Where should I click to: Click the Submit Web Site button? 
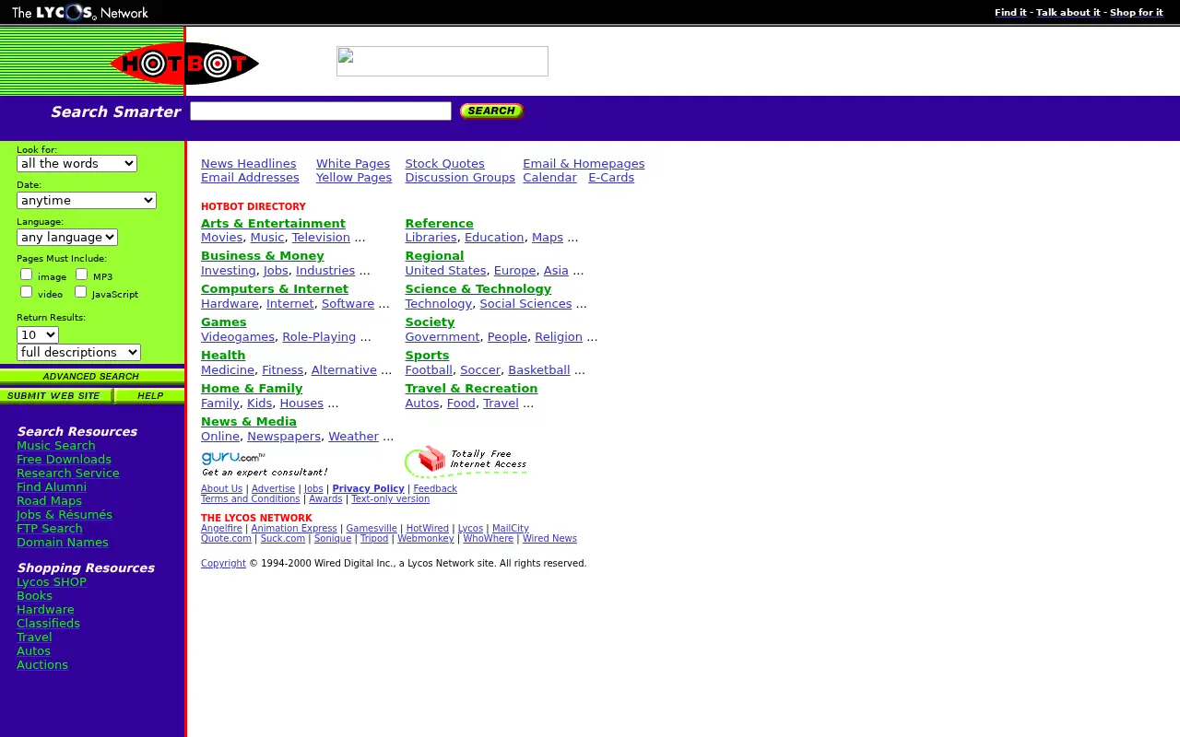[x=55, y=396]
